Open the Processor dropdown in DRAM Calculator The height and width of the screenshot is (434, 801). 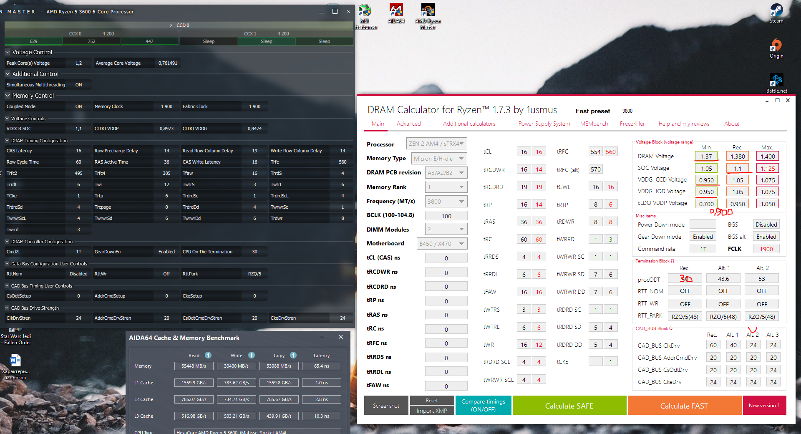point(437,144)
